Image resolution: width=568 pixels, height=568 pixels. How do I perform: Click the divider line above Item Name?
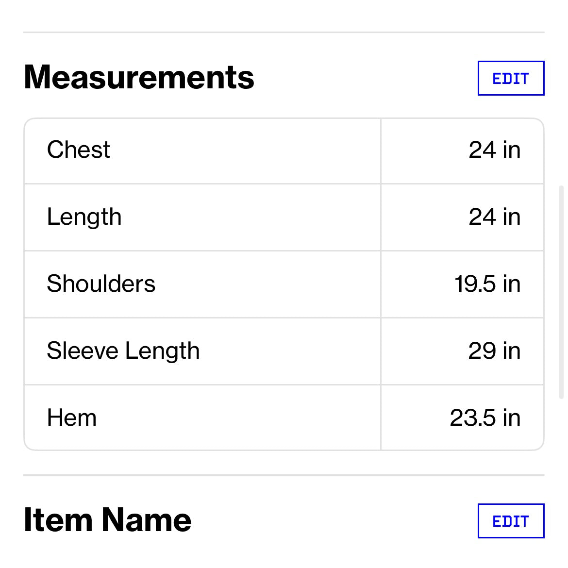click(284, 475)
